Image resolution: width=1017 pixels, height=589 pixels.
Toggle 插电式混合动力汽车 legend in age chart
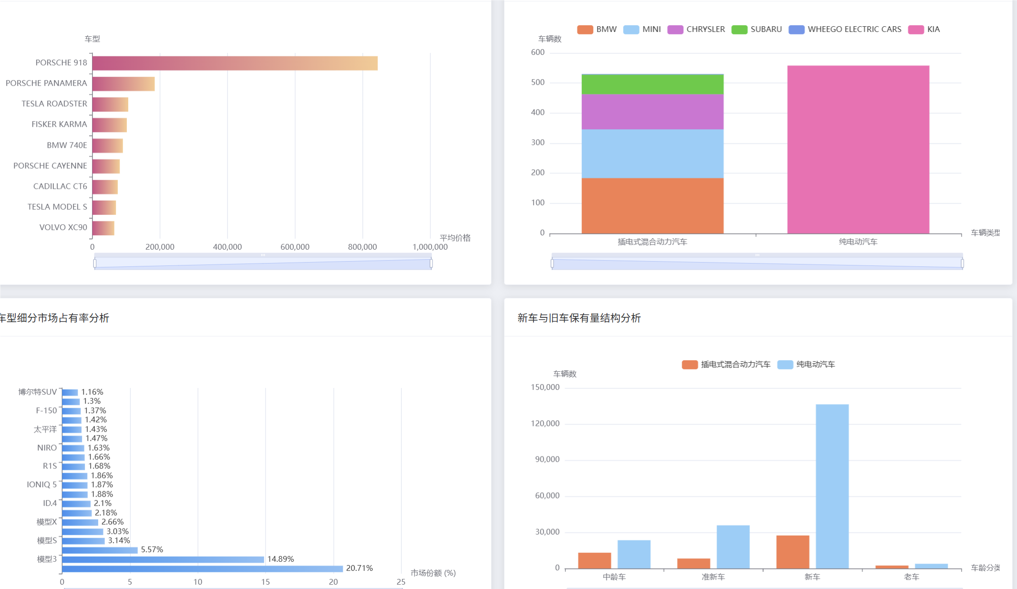(726, 365)
